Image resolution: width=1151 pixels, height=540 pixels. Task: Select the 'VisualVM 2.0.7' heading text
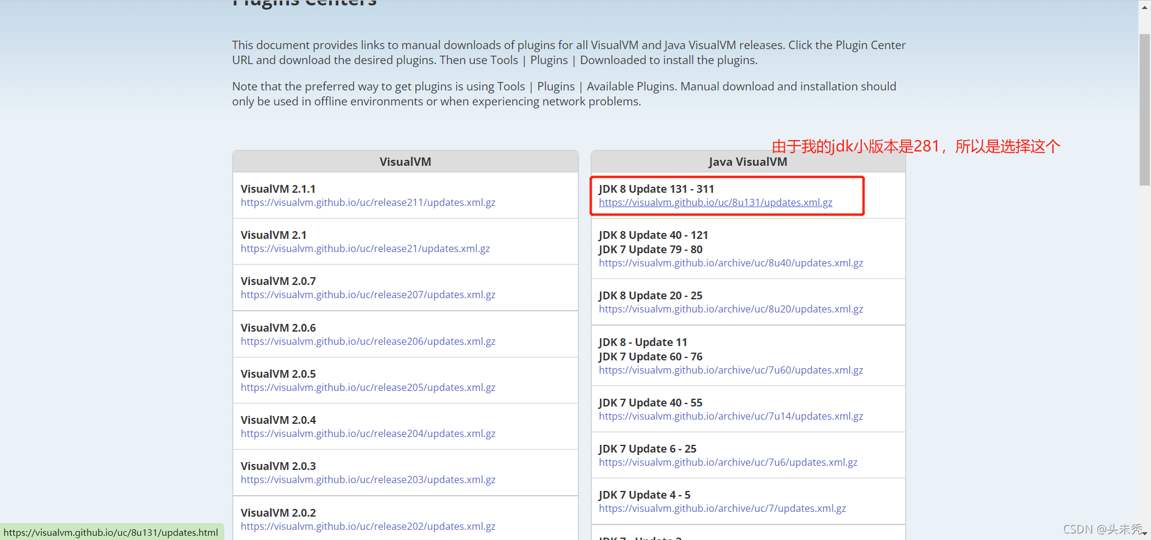click(278, 281)
